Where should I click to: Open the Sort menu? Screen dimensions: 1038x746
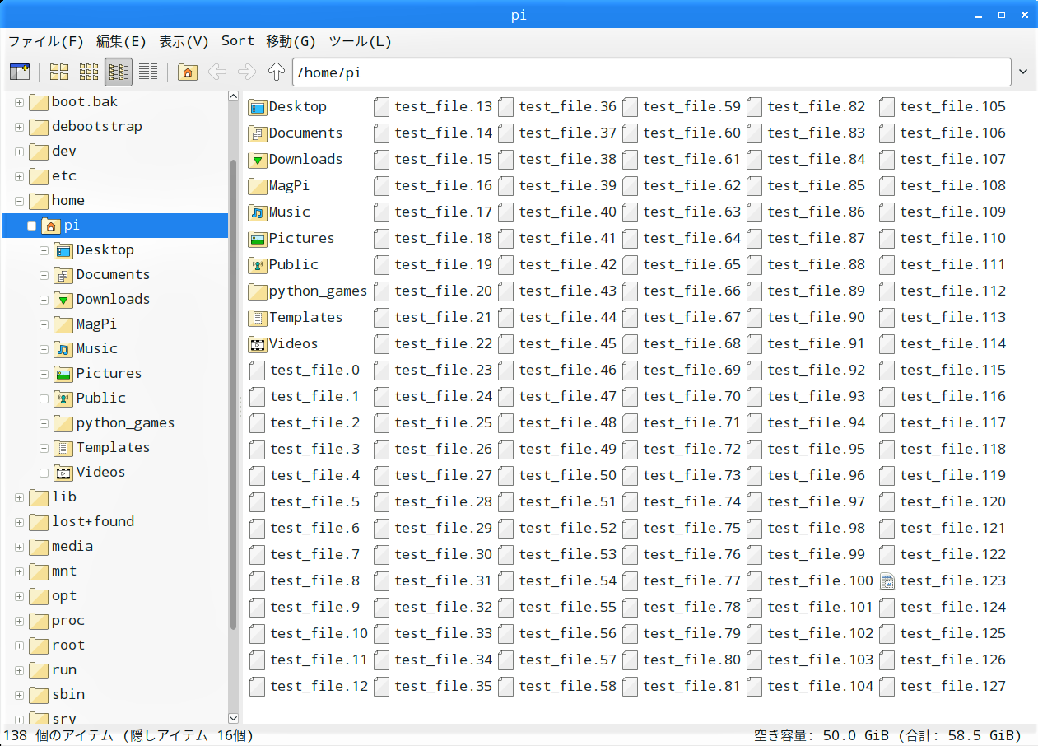point(238,41)
